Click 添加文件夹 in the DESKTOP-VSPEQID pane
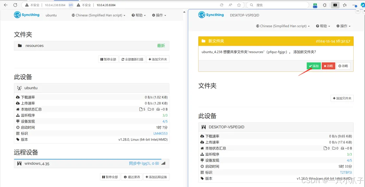This screenshot has height=187, width=365. click(342, 98)
